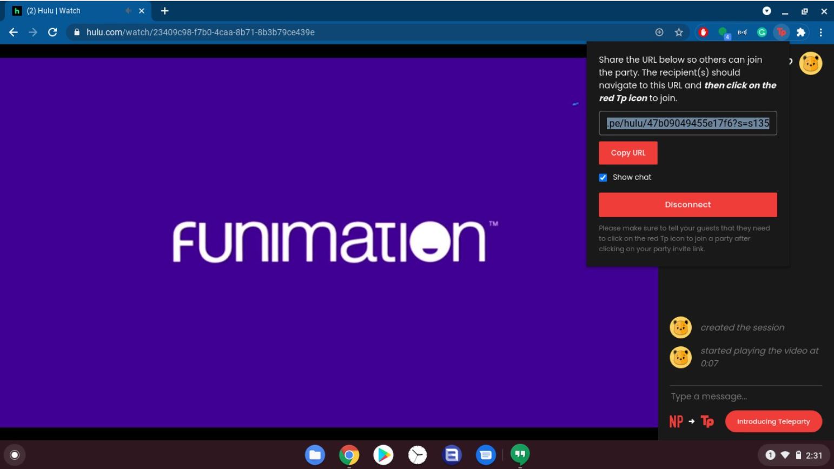The width and height of the screenshot is (834, 469).
Task: View site security lock info
Action: pos(77,32)
